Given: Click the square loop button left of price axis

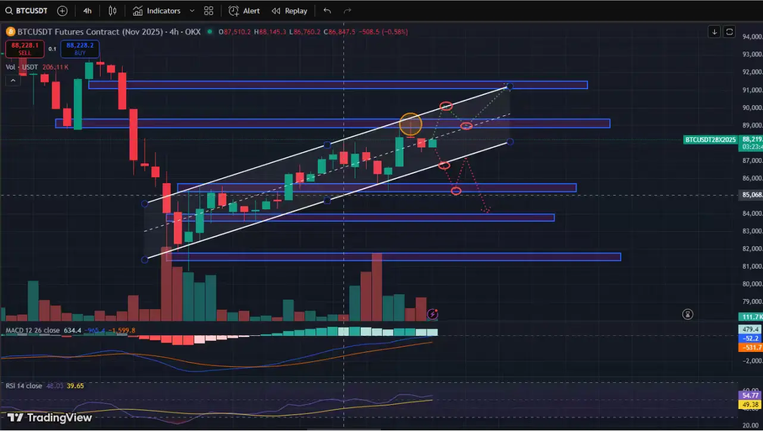Looking at the screenshot, I should coord(730,32).
